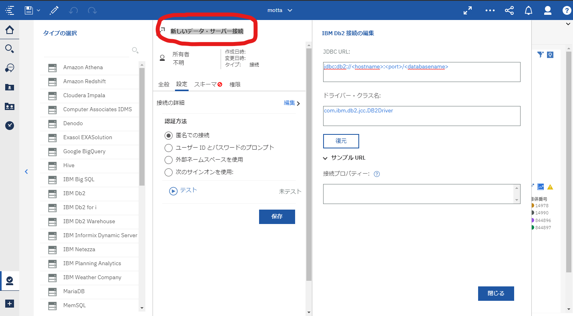This screenshot has height=316, width=573.
Task: Click the share icon
Action: tap(509, 10)
